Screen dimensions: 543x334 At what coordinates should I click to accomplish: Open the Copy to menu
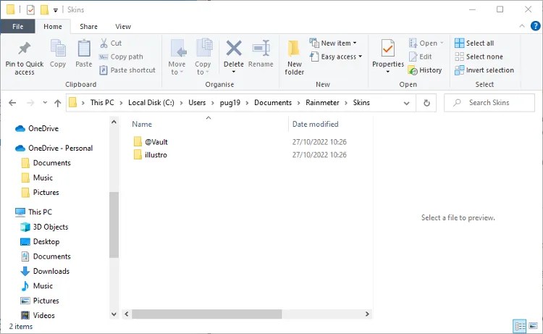tap(203, 57)
